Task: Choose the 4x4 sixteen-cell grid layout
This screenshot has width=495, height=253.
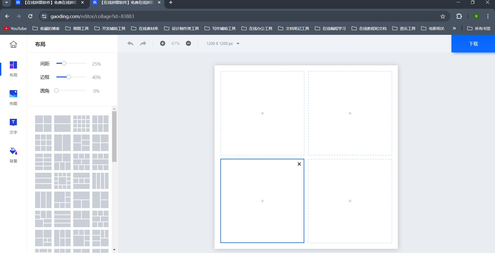Action: pyautogui.click(x=81, y=124)
